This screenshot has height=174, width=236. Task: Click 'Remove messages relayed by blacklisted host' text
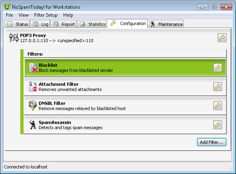[x=82, y=108]
